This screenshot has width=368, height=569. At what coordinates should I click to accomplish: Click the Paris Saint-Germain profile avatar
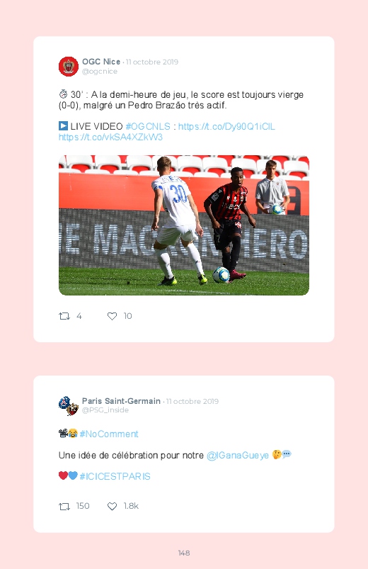coord(69,406)
